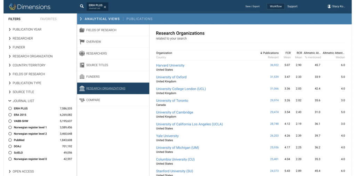The image size is (356, 176).
Task: Switch to the Favorites tab
Action: 48,19
